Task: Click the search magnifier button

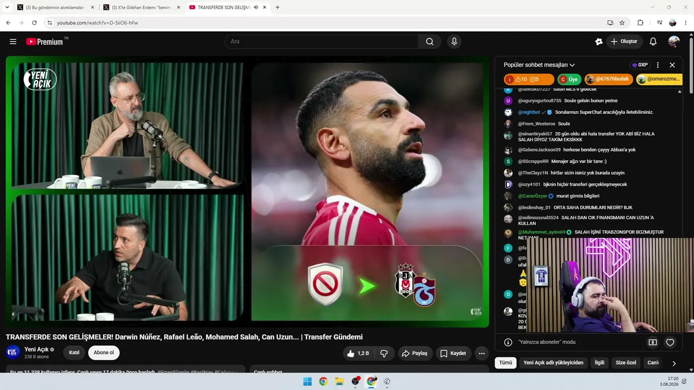Action: (x=429, y=42)
